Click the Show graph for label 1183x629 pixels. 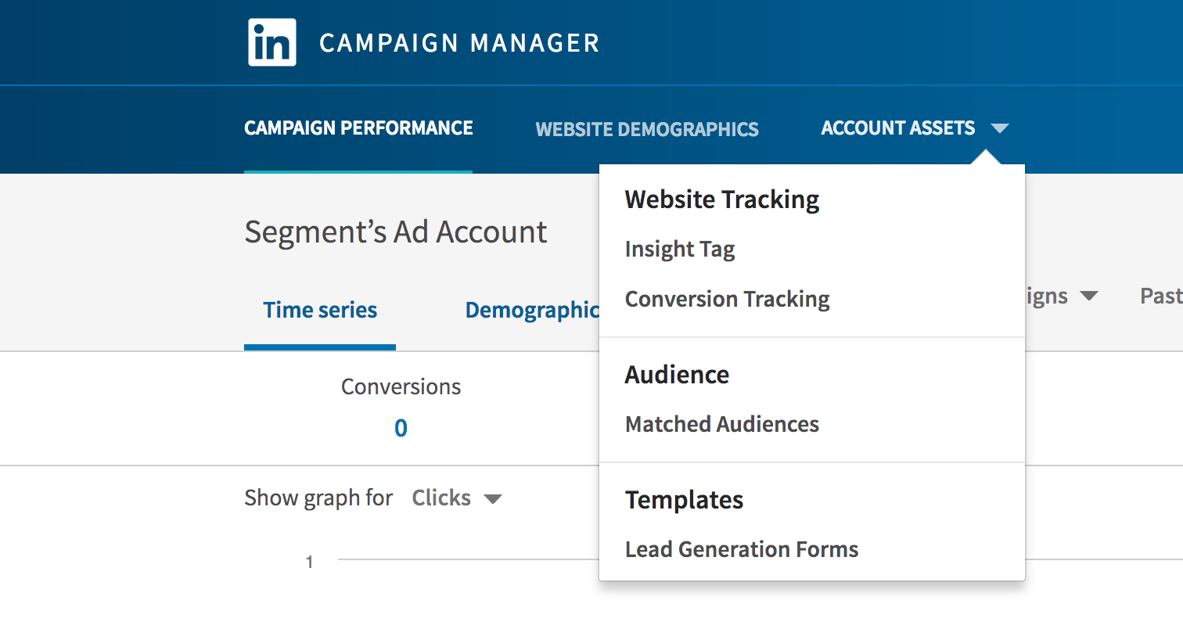(x=318, y=498)
